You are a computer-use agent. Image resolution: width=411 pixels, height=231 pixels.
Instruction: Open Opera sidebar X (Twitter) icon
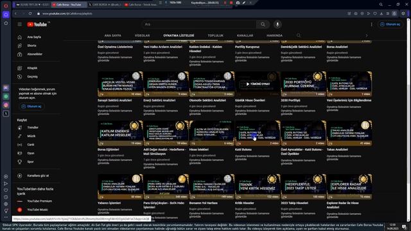coord(6,114)
